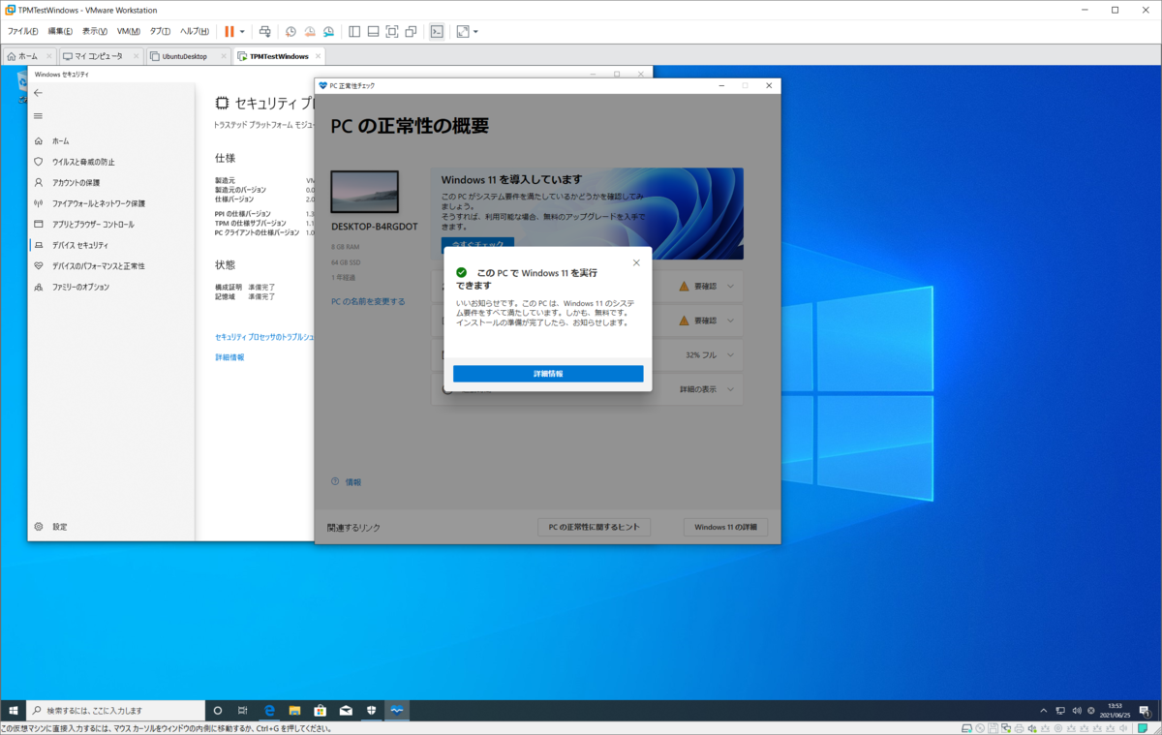Open Microsoft Store from the taskbar
Image resolution: width=1162 pixels, height=735 pixels.
click(x=321, y=710)
